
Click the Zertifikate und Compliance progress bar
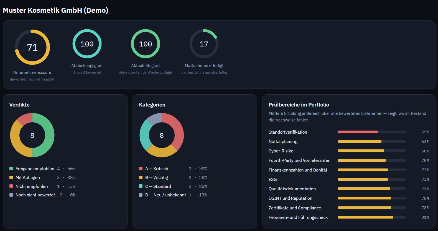pos(372,208)
